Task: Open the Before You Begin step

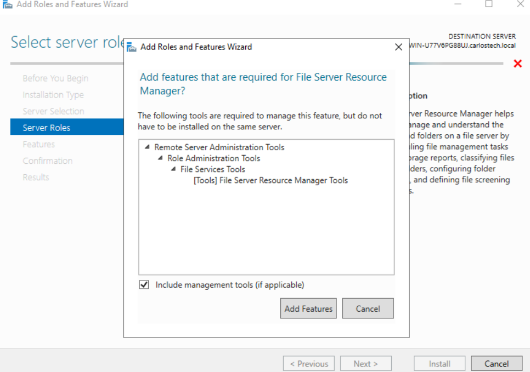Action: (x=55, y=78)
